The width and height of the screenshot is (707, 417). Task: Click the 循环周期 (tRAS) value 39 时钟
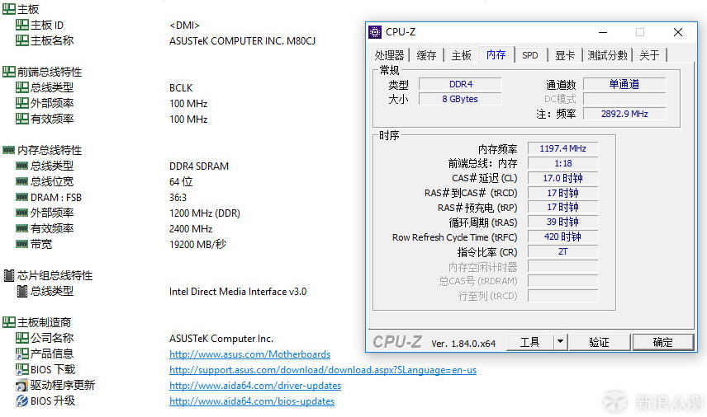click(562, 223)
